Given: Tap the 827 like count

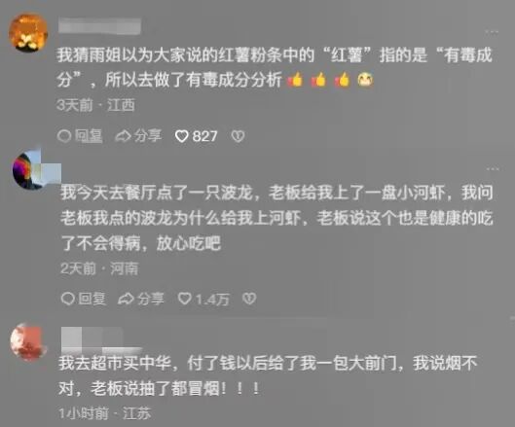Looking at the screenshot, I should click(204, 136).
